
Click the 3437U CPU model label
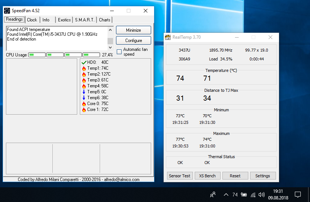click(184, 50)
